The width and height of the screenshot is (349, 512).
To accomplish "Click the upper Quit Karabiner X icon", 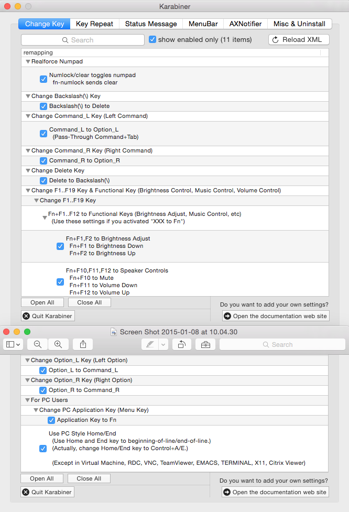I will pyautogui.click(x=26, y=316).
